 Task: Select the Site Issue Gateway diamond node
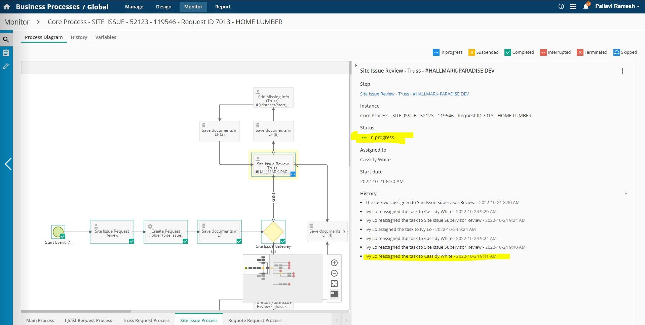273,232
